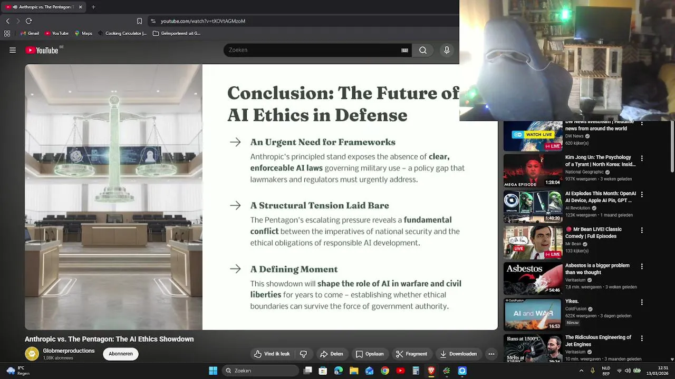Open Globmerproductions channel name link

click(69, 351)
